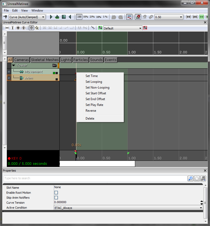Enable Root Motion checkbox
This screenshot has height=226, width=210.
click(56, 193)
